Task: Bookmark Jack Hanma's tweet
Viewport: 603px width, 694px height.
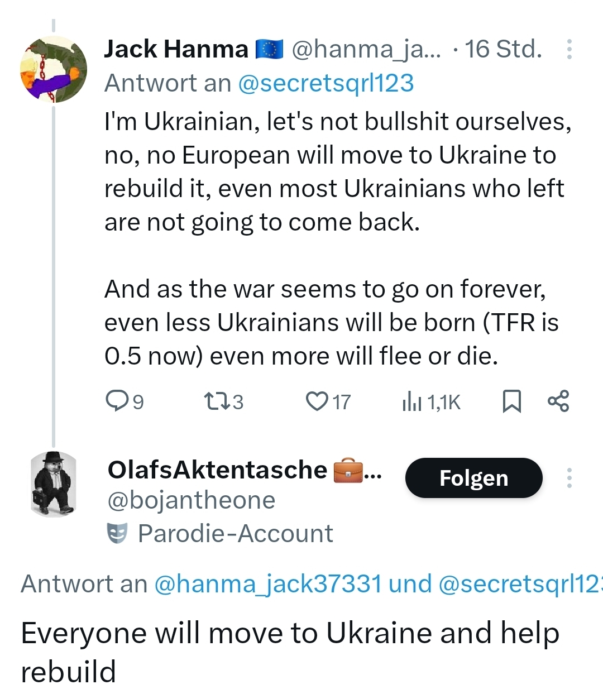Action: [511, 401]
